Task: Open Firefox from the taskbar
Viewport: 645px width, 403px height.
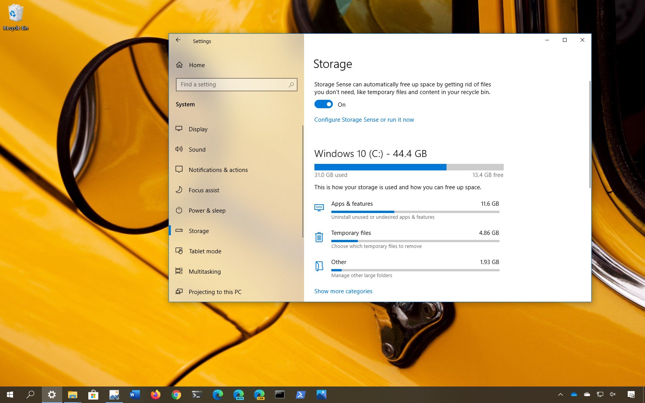Action: pyautogui.click(x=155, y=395)
